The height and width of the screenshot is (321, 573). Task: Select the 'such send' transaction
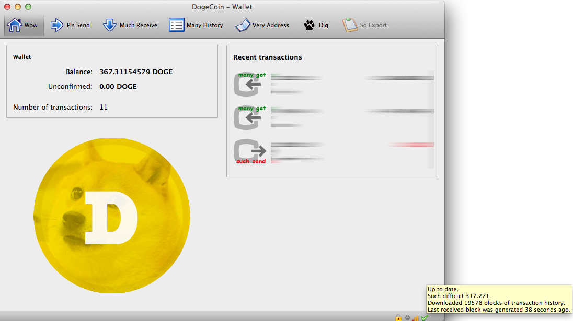click(x=334, y=152)
